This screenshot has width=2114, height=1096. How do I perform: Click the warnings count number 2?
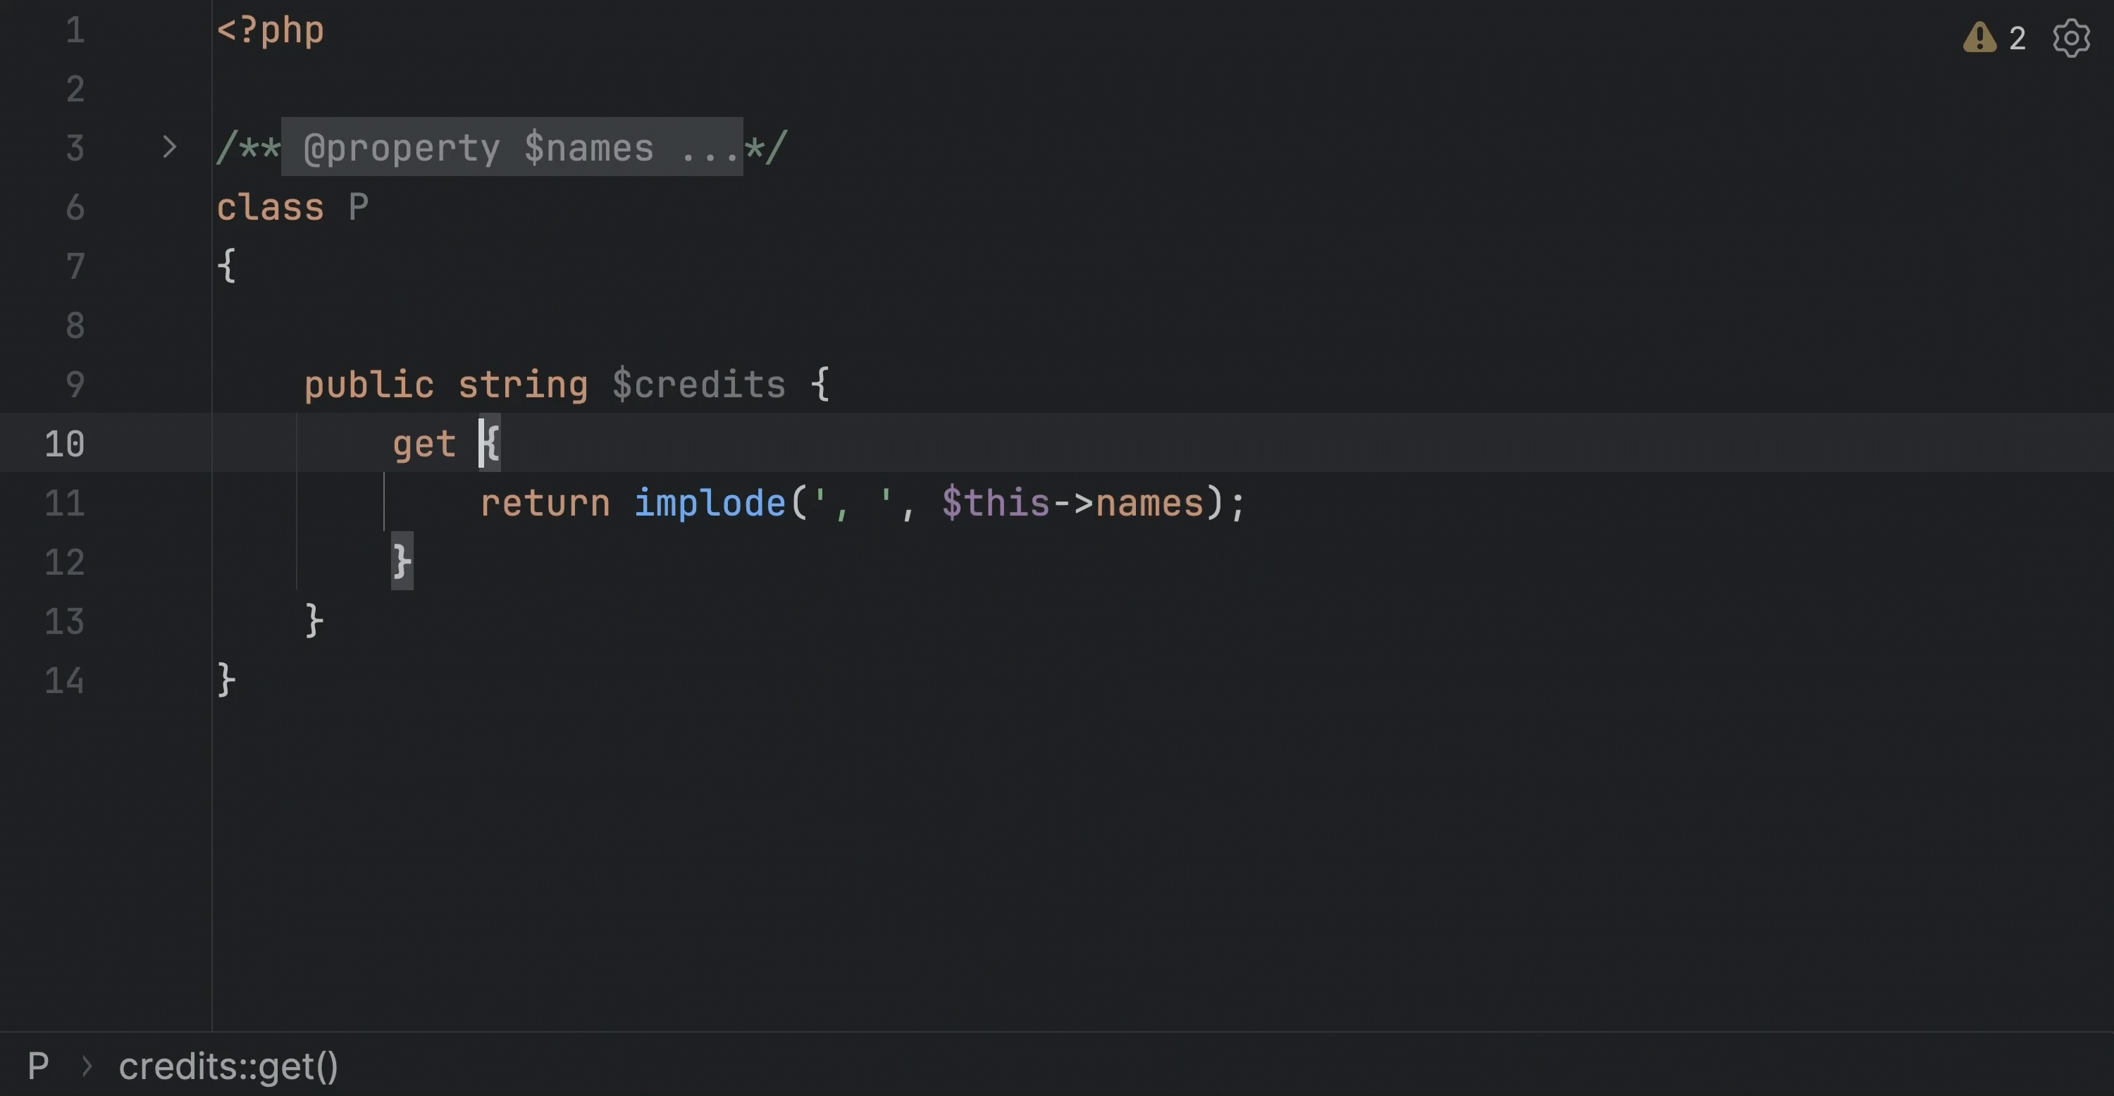[2017, 39]
